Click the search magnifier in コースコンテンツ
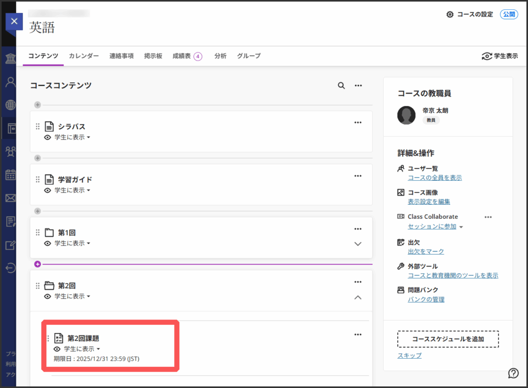 click(341, 86)
